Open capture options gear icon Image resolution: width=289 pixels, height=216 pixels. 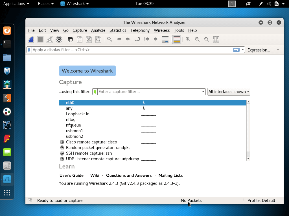(x=59, y=39)
